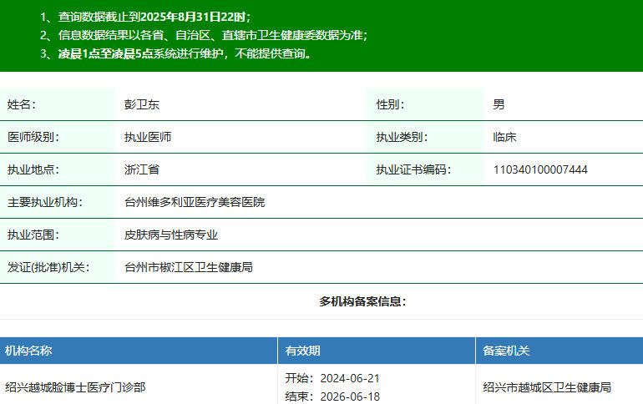Click the 多机构备案信息 section heading
Image resolution: width=643 pixels, height=404 pixels.
(362, 301)
